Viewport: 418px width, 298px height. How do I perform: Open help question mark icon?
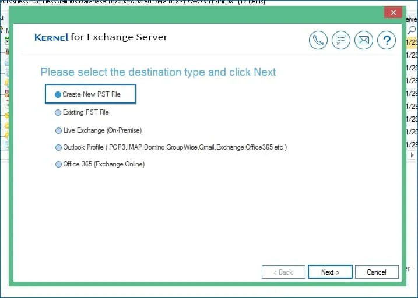pyautogui.click(x=387, y=40)
